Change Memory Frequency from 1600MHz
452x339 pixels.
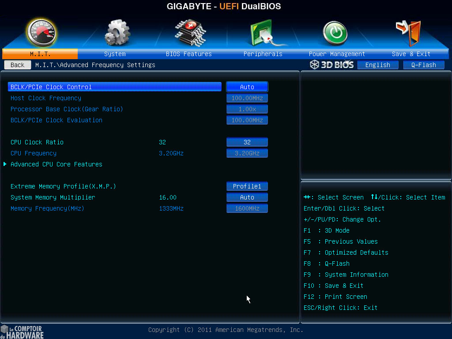click(247, 208)
